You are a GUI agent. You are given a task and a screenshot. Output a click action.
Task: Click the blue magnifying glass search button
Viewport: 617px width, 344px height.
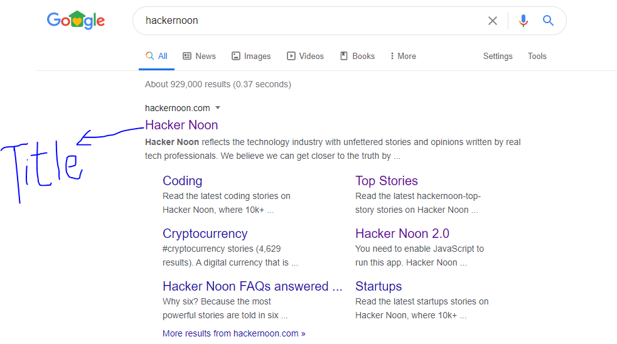pyautogui.click(x=548, y=21)
